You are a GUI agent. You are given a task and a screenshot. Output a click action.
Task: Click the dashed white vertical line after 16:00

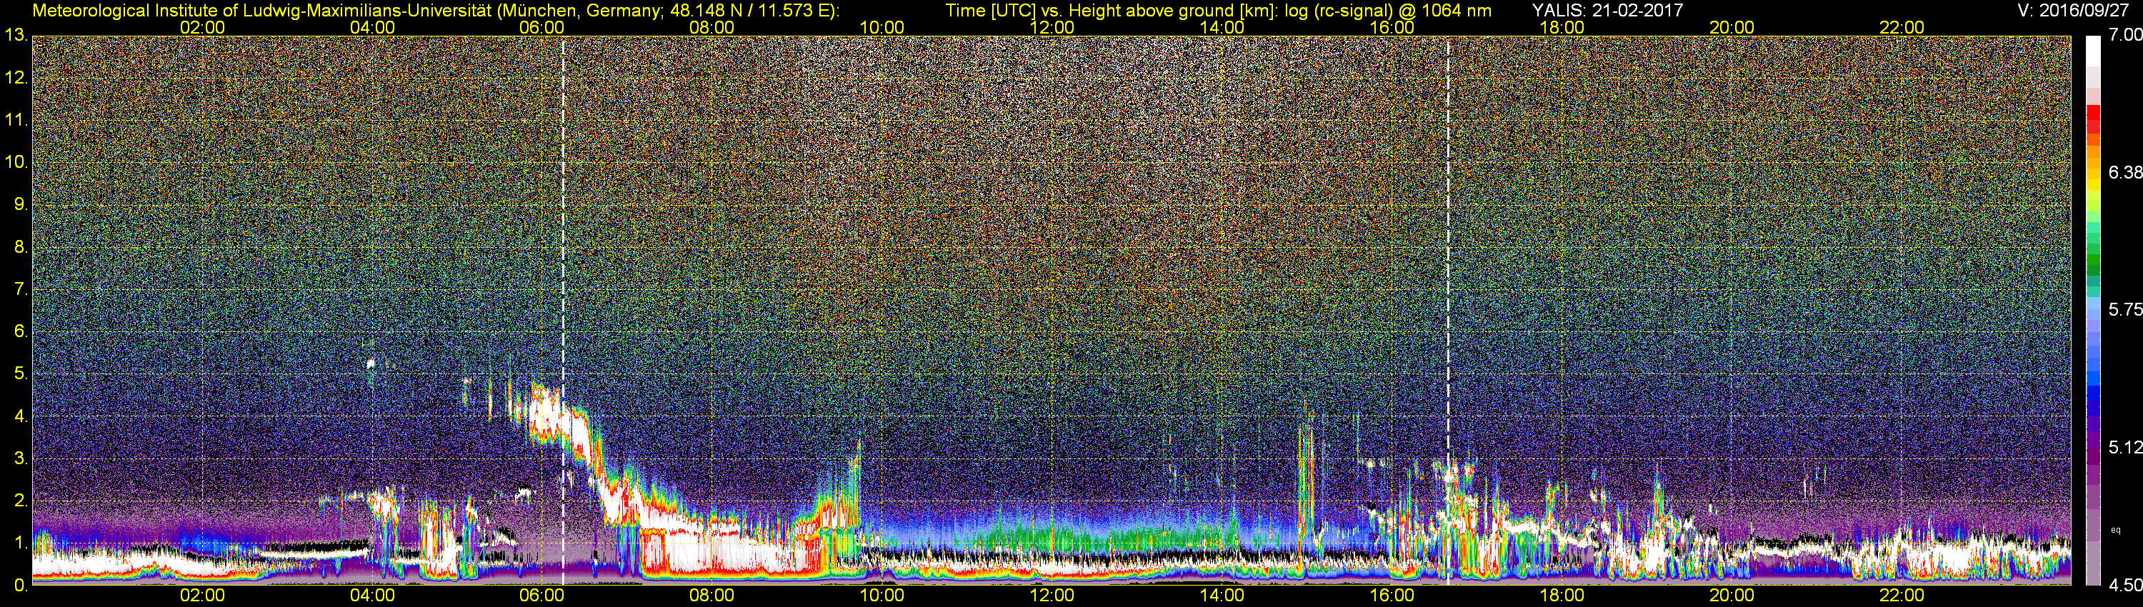1449,310
